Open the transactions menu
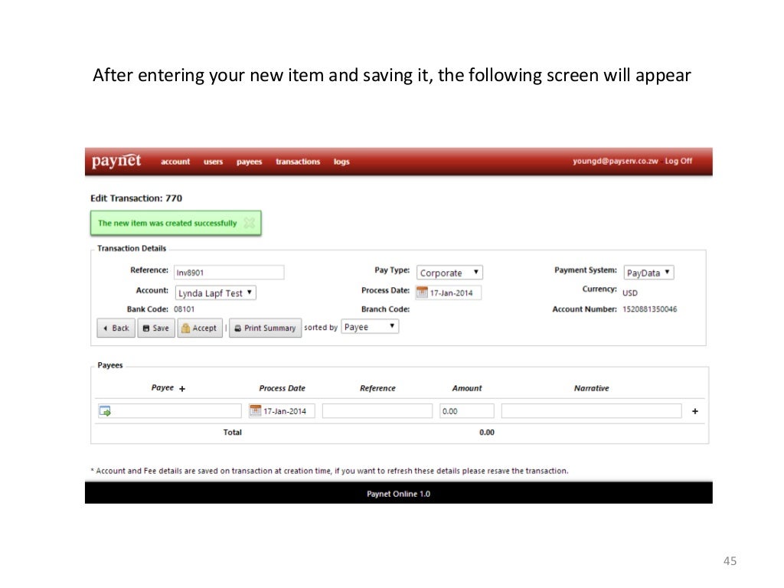Screen dimensions: 784x588 [x=298, y=162]
